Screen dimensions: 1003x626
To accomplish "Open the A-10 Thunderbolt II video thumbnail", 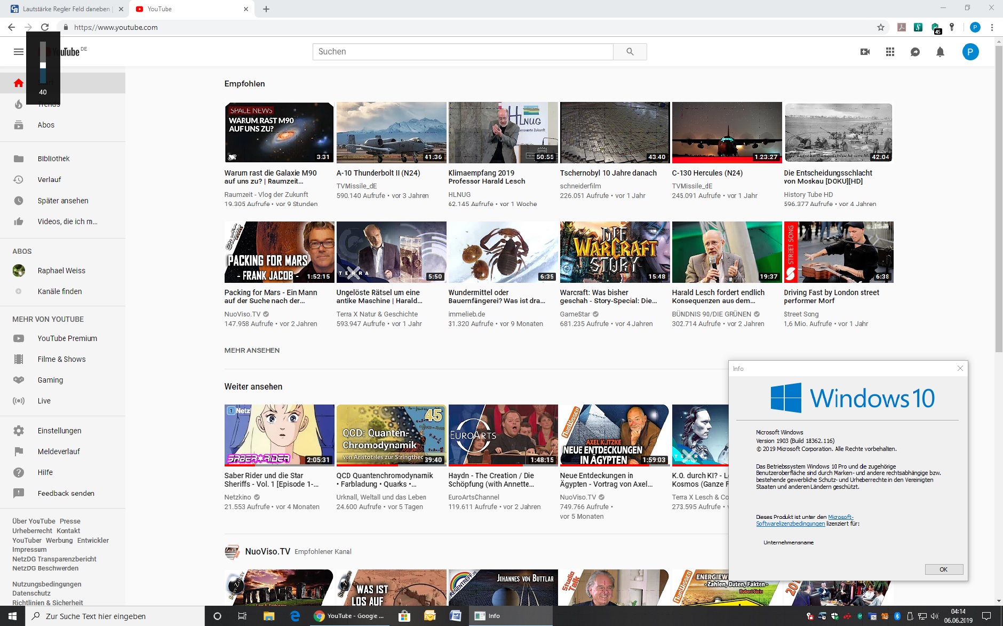I will point(391,132).
